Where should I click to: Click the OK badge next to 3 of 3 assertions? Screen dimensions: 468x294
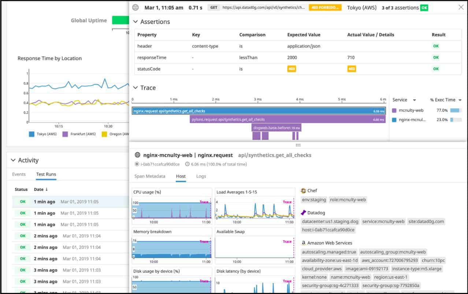coord(424,7)
